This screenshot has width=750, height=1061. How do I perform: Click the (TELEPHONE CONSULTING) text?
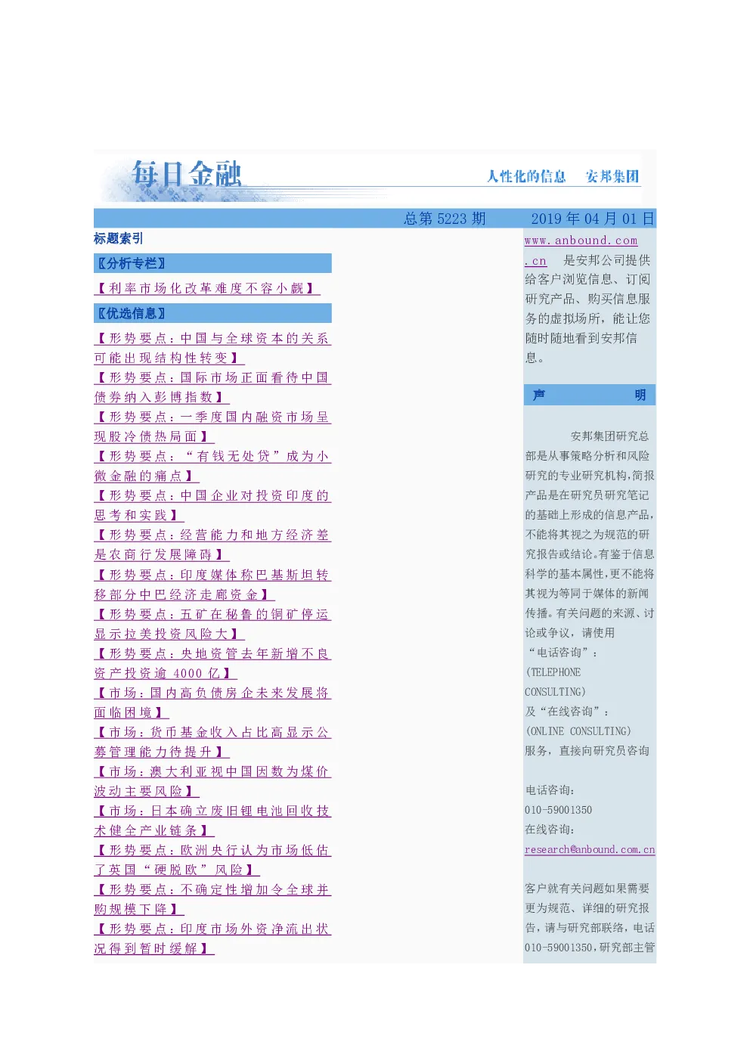click(555, 682)
